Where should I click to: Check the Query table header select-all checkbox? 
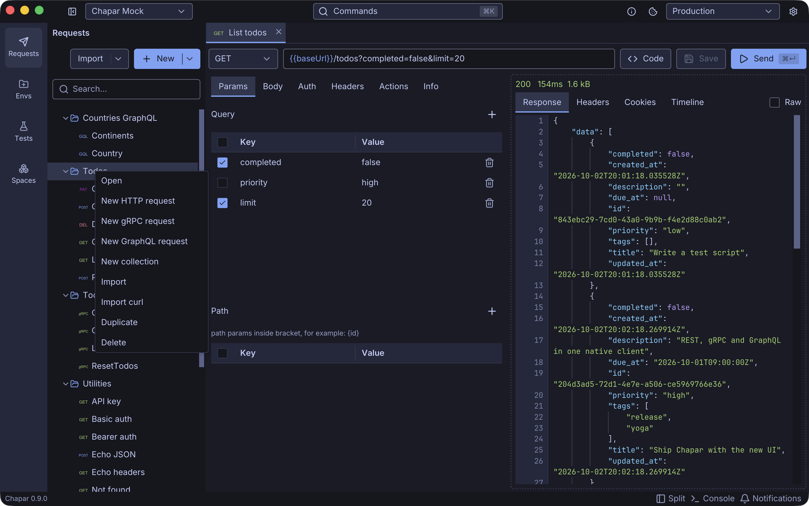pos(222,142)
